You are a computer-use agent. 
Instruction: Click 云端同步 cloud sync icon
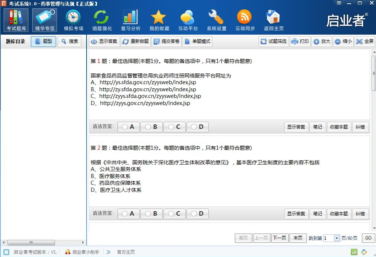(245, 20)
